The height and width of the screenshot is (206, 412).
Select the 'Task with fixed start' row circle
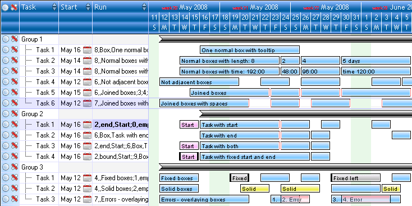(5, 157)
